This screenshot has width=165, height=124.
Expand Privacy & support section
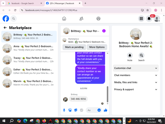136,89
